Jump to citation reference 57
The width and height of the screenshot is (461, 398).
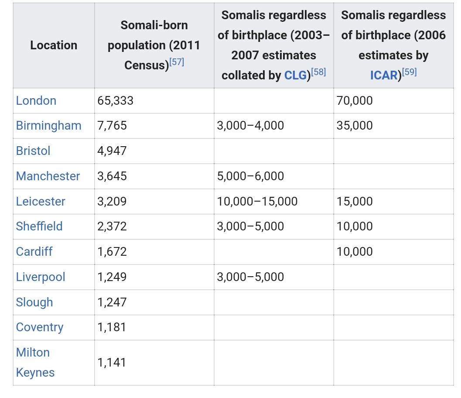(x=177, y=62)
